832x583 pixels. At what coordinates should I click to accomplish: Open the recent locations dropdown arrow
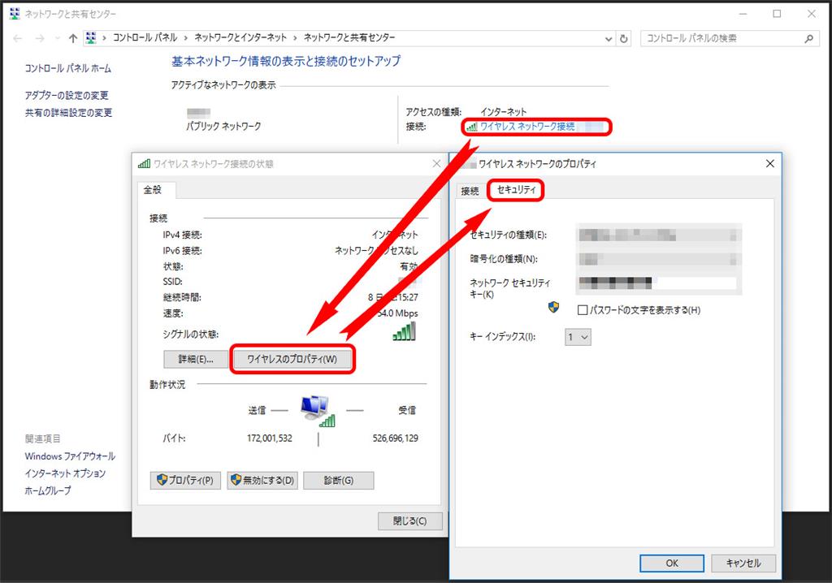[x=58, y=38]
